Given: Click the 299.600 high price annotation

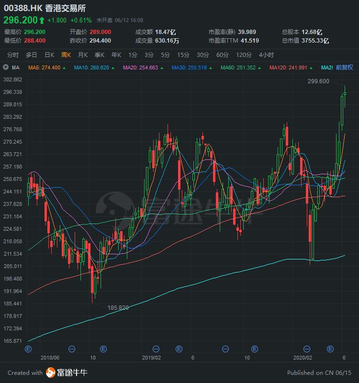Looking at the screenshot, I should pyautogui.click(x=318, y=81).
